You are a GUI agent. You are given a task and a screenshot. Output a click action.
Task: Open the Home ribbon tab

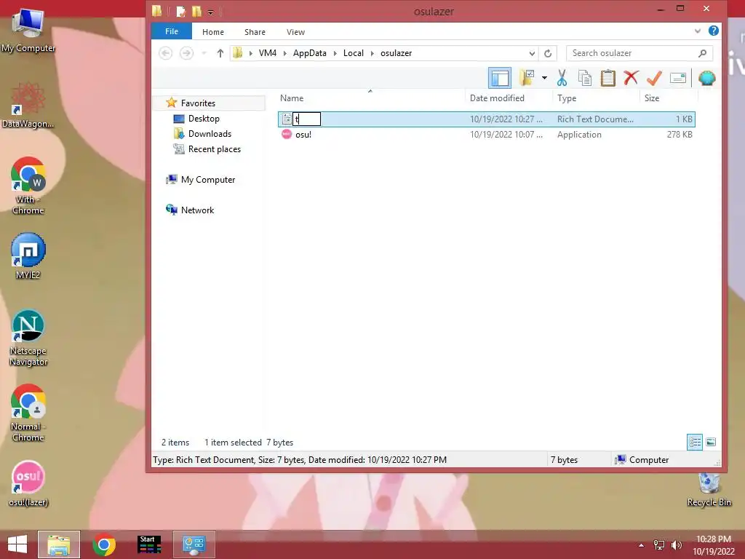coord(213,32)
